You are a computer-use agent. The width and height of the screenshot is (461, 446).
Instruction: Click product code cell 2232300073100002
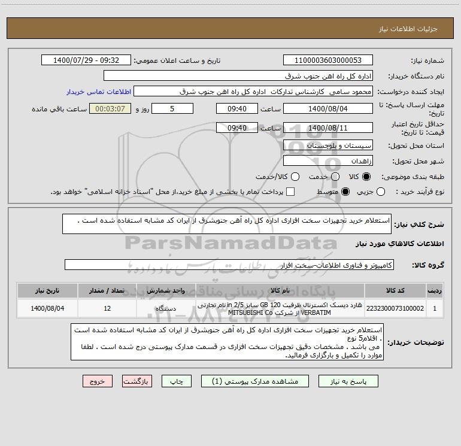click(395, 308)
